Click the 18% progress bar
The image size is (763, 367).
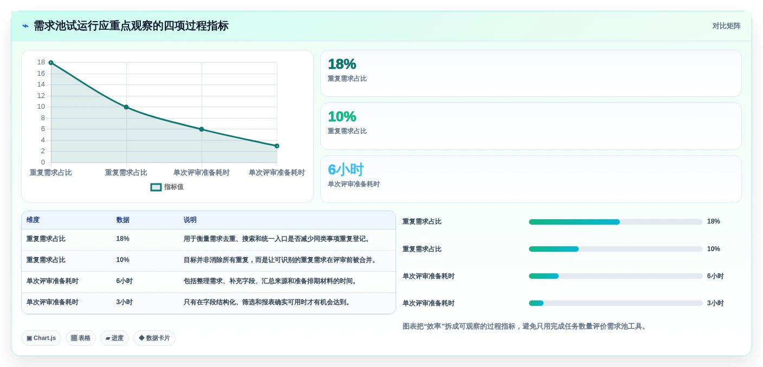(x=616, y=222)
